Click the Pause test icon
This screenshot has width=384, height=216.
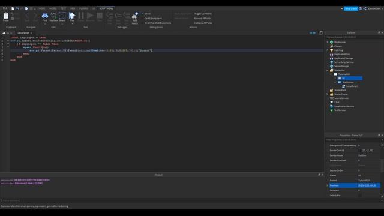[81, 16]
